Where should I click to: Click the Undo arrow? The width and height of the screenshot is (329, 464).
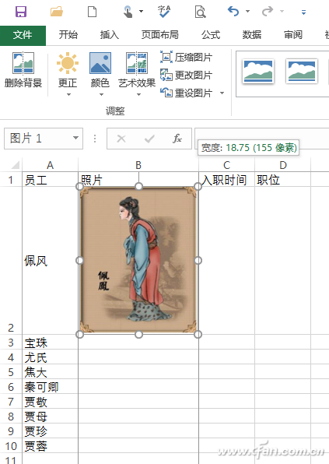[233, 12]
